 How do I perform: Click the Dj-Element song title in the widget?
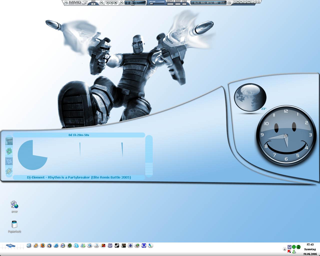tap(79, 177)
